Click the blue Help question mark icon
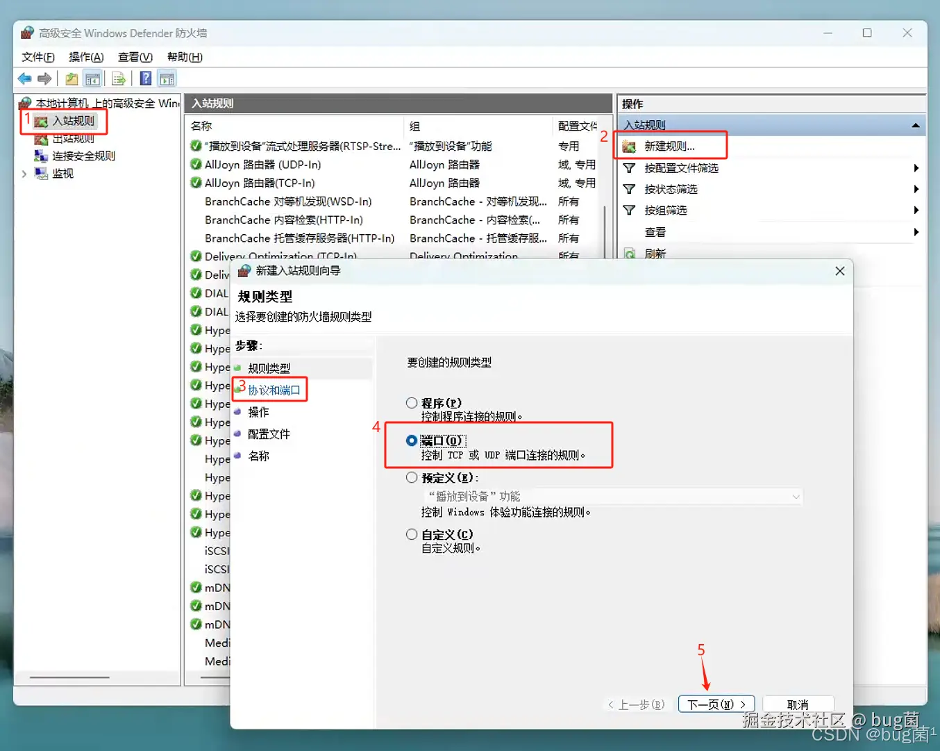 146,79
